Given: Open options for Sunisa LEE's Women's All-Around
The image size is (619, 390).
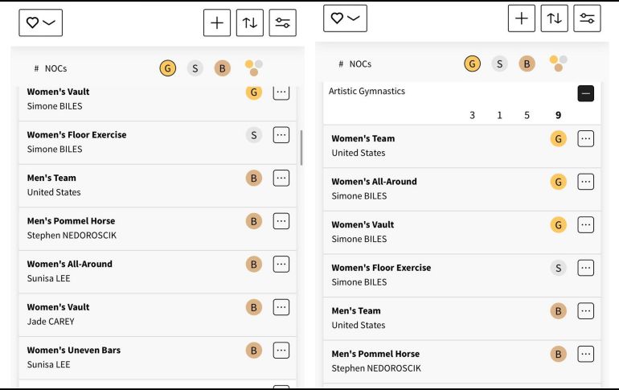Looking at the screenshot, I should [281, 264].
